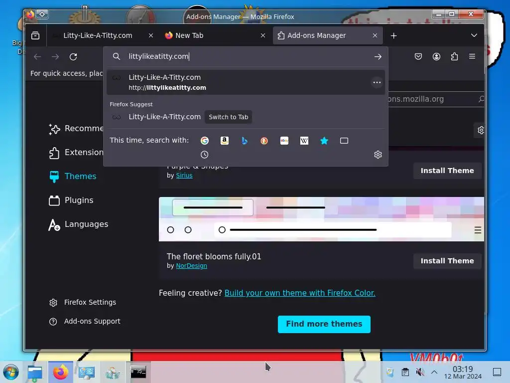The width and height of the screenshot is (510, 383).
Task: Open the file manager from the taskbar
Action: coord(35,372)
